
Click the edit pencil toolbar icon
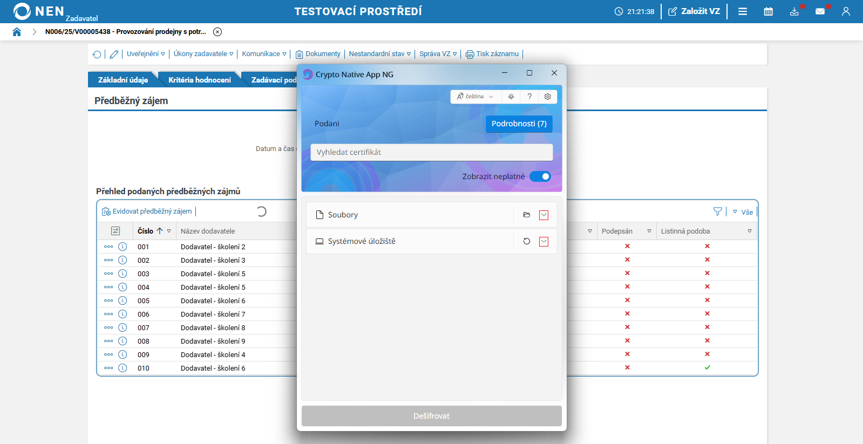[x=114, y=54]
